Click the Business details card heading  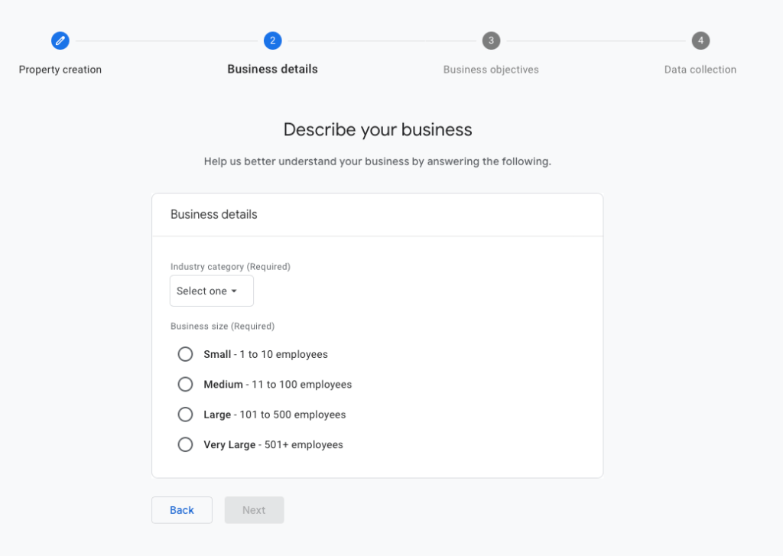[213, 215]
